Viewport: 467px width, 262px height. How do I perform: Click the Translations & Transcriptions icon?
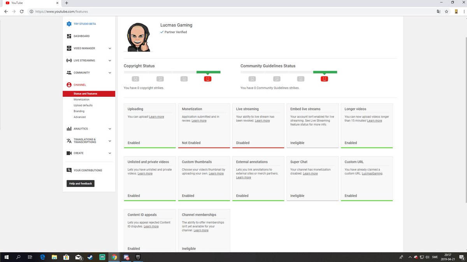[x=69, y=141]
